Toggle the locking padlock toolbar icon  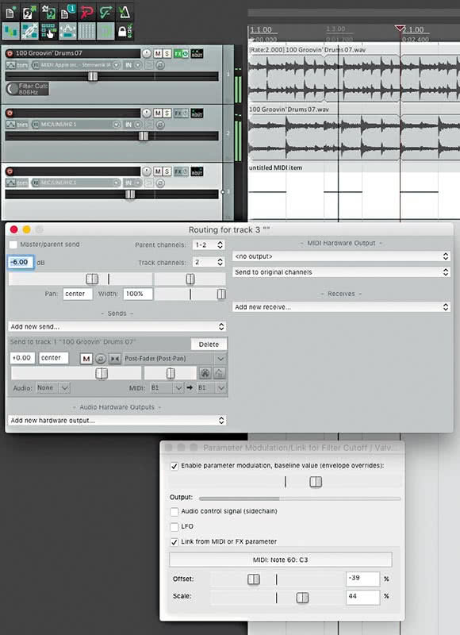[x=125, y=31]
